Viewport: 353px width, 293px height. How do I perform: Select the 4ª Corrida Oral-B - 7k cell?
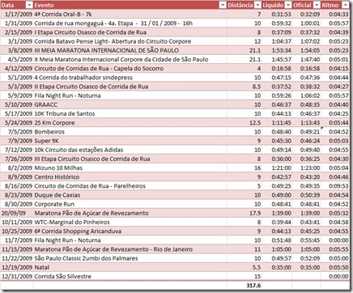click(130, 15)
